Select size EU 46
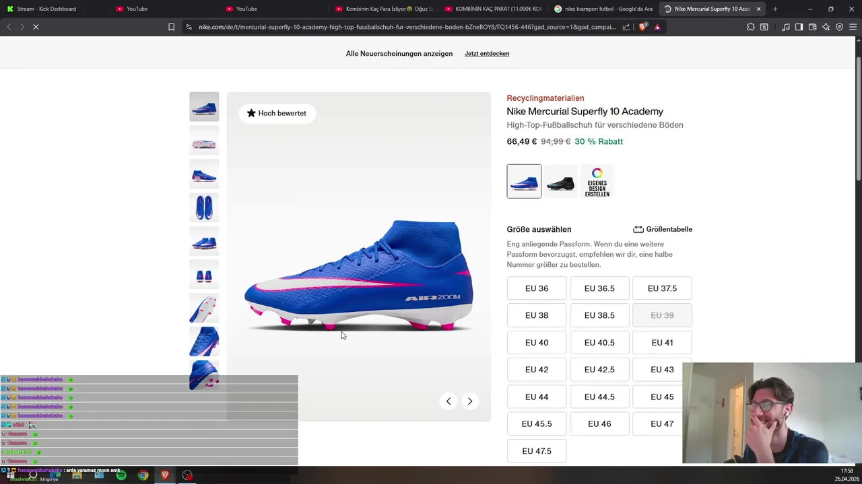 [x=599, y=424]
